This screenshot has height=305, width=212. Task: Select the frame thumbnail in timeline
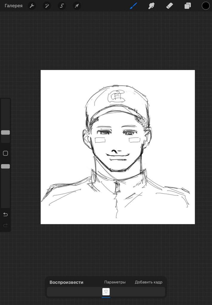coord(106,292)
